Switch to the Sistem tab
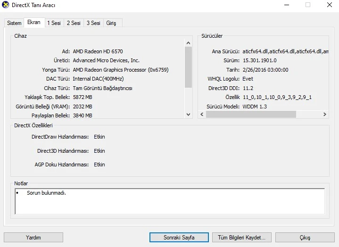Screen dimensions: 339x247 click(14, 23)
